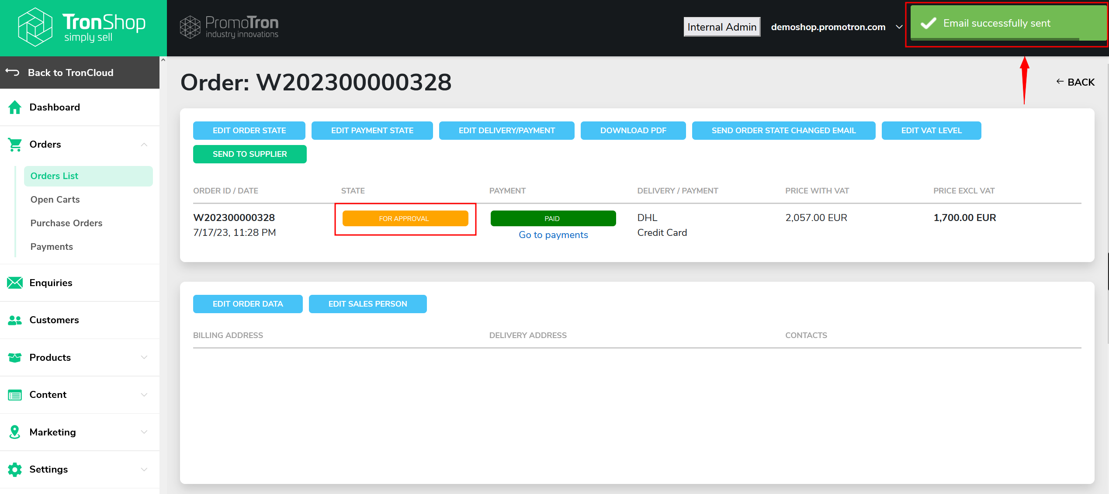Viewport: 1109px width, 494px height.
Task: Follow the Go to payments link
Action: (x=553, y=235)
